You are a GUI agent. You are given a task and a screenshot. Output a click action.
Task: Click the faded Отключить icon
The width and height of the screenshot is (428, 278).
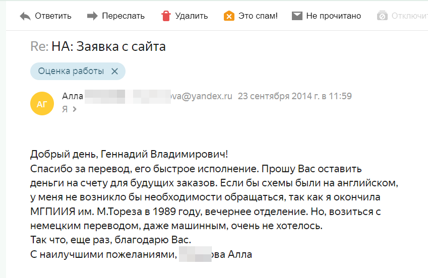[382, 16]
